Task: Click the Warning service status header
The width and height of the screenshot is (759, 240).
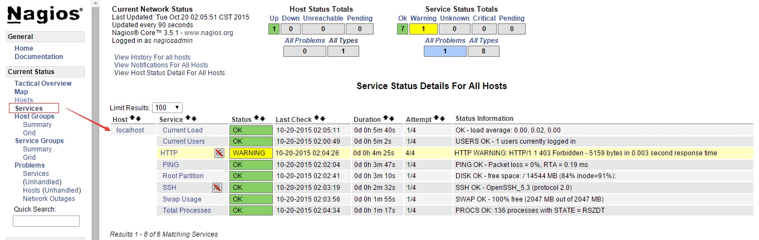Action: pos(423,18)
